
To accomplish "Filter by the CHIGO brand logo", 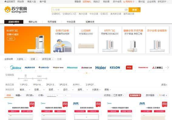I will click(86, 67).
